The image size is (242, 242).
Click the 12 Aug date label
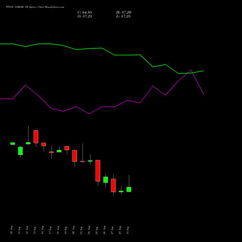(x=27, y=230)
